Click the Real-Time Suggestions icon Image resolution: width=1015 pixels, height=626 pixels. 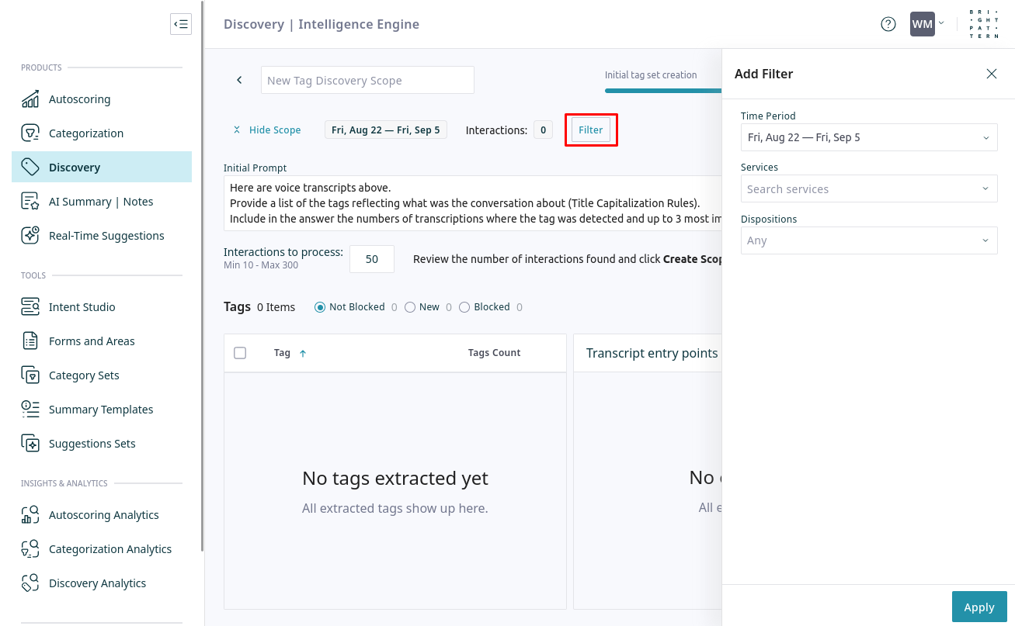click(x=30, y=236)
